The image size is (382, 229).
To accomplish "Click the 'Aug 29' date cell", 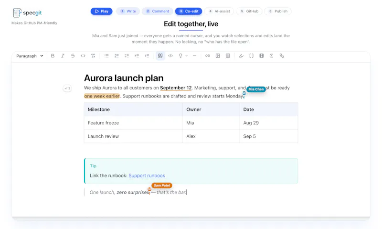I will (x=269, y=123).
